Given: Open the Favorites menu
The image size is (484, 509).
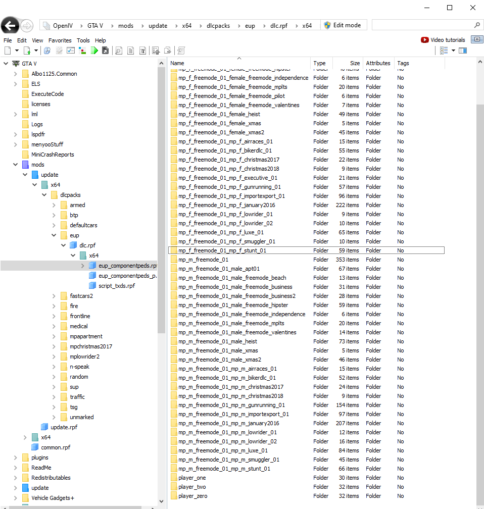Looking at the screenshot, I should pos(60,40).
